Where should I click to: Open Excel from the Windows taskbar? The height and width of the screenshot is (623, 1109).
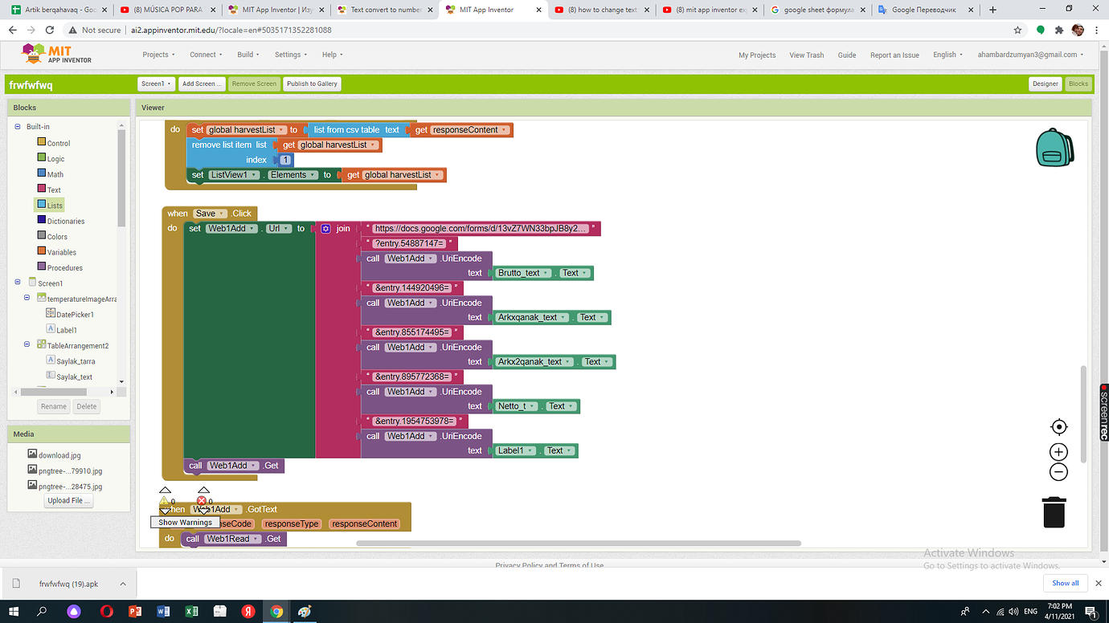(192, 612)
